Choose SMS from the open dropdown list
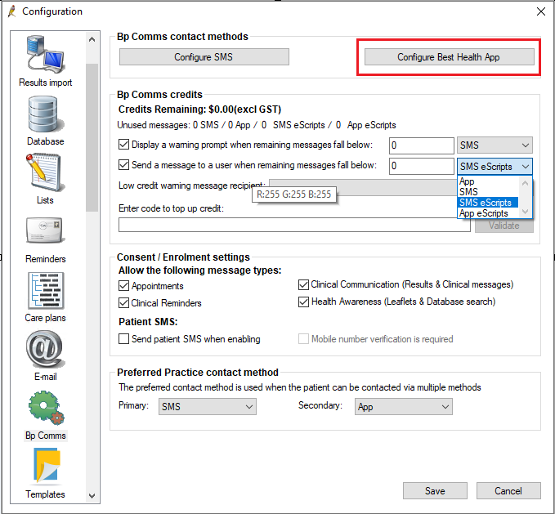 point(488,192)
